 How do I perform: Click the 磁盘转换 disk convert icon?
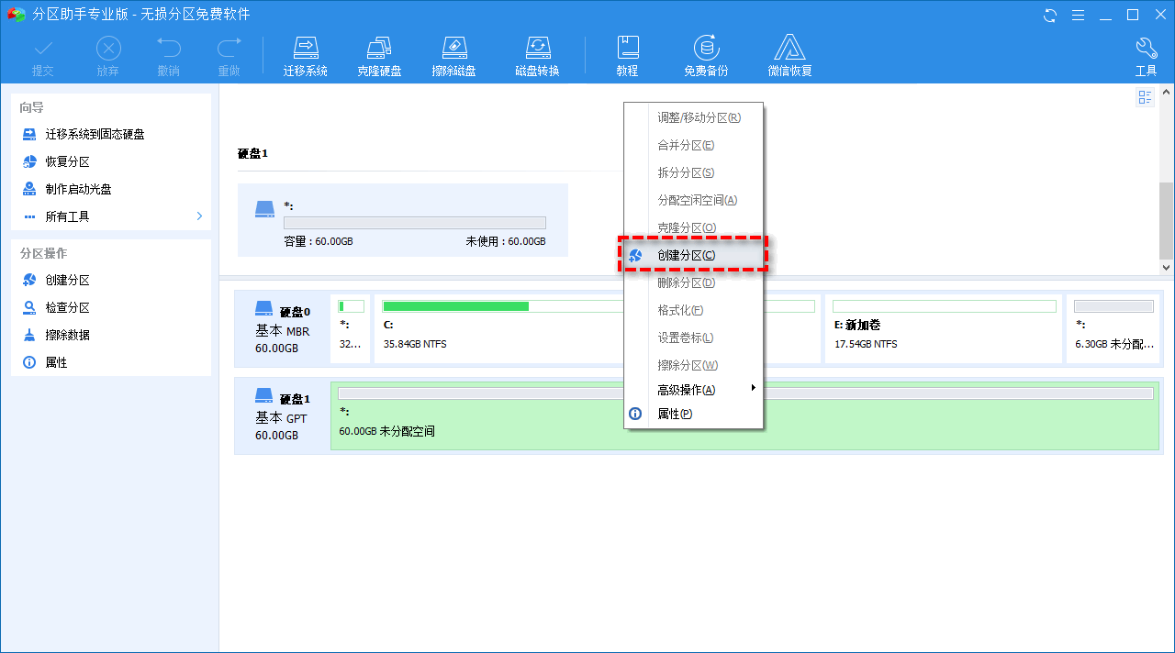[537, 49]
